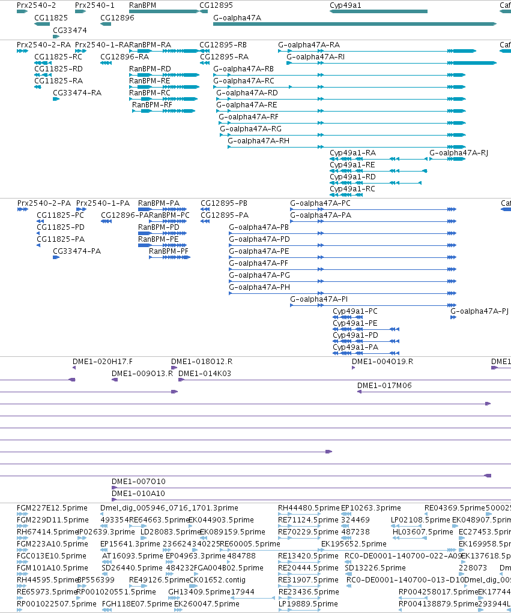Click the G-oalpha47A gene label
Screen dimensions: 511x613
click(237, 18)
